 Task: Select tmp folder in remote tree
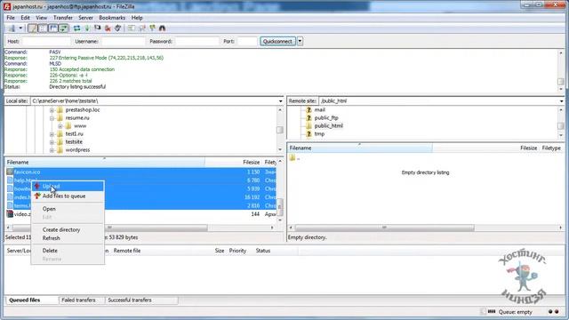[x=319, y=134]
